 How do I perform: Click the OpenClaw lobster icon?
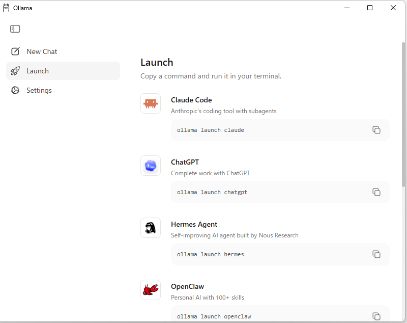tap(151, 290)
